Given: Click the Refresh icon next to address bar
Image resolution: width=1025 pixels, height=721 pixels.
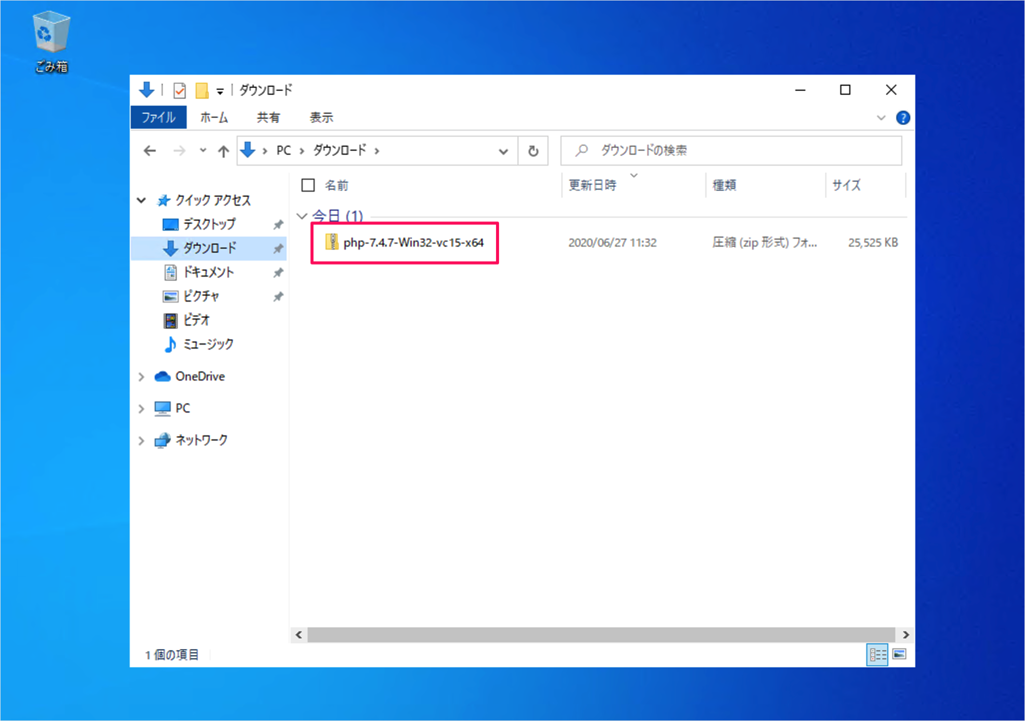Looking at the screenshot, I should [533, 151].
